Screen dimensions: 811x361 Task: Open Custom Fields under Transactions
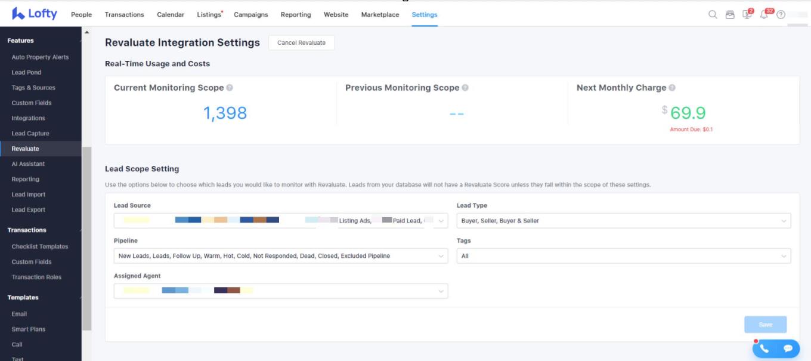click(x=32, y=262)
